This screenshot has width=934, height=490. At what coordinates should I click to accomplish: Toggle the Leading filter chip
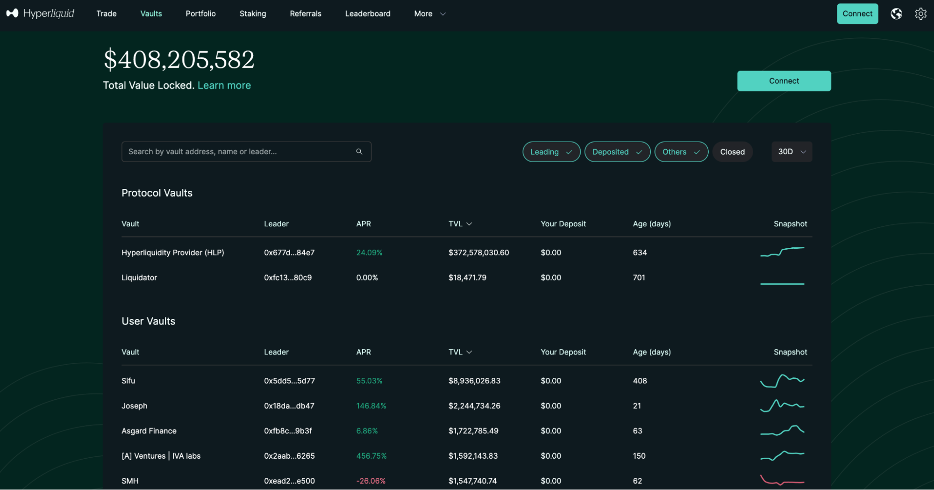[x=551, y=151]
